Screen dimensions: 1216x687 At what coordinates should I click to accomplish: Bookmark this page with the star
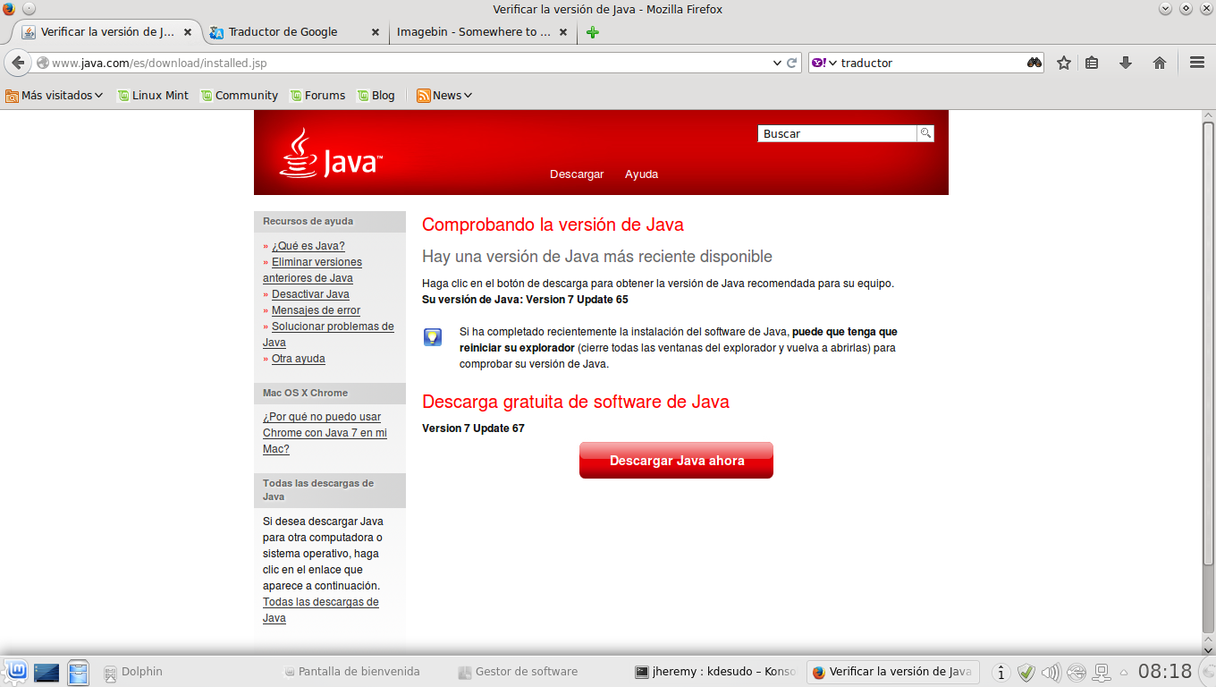[1064, 63]
